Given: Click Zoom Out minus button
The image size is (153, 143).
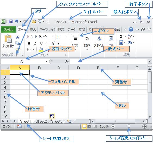Looking at the screenshot, I should tap(113, 126).
